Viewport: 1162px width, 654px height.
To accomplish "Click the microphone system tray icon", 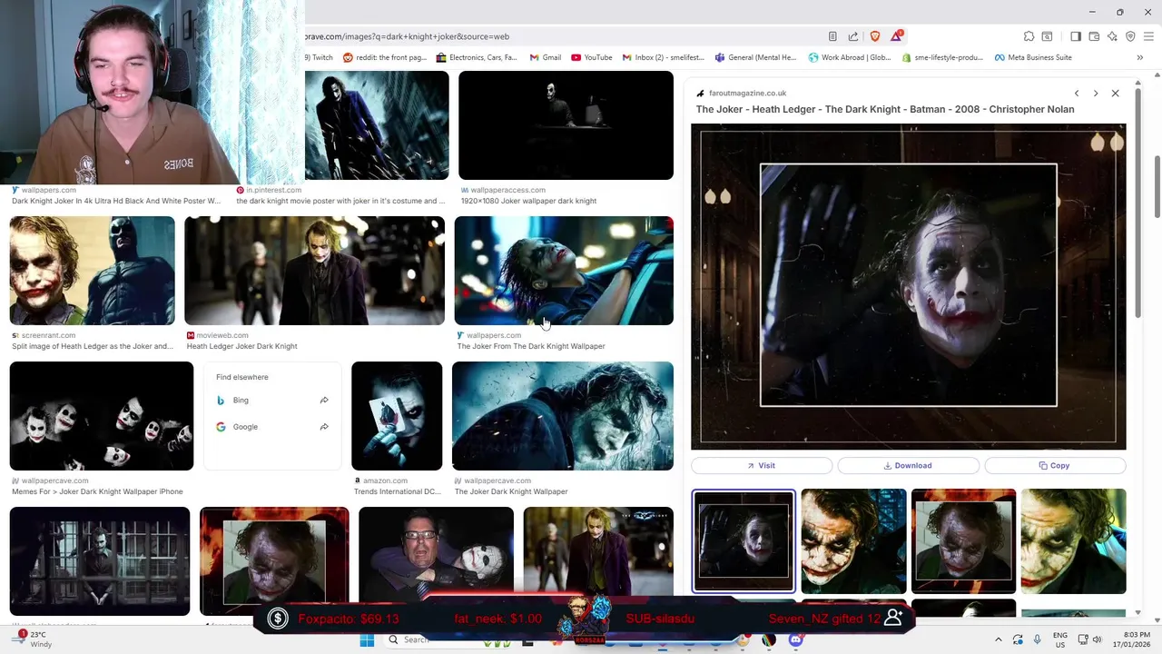I will tap(1037, 639).
